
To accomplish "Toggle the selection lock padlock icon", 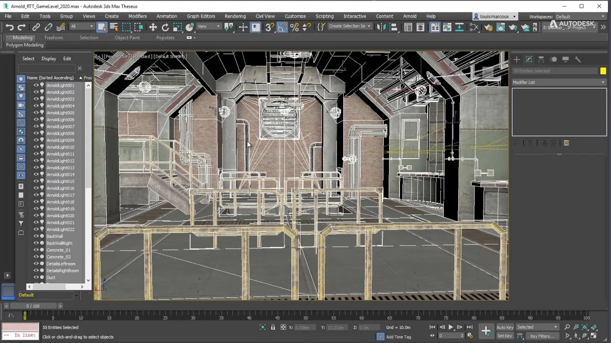I will pyautogui.click(x=273, y=327).
